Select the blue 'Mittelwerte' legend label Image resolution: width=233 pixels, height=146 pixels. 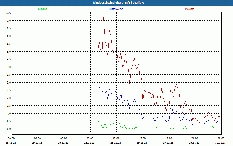(x=116, y=9)
